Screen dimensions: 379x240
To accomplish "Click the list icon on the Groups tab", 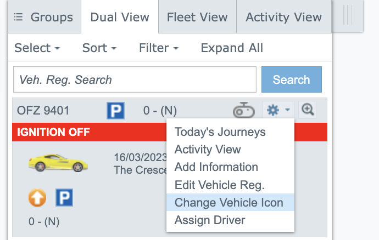I will (x=18, y=17).
